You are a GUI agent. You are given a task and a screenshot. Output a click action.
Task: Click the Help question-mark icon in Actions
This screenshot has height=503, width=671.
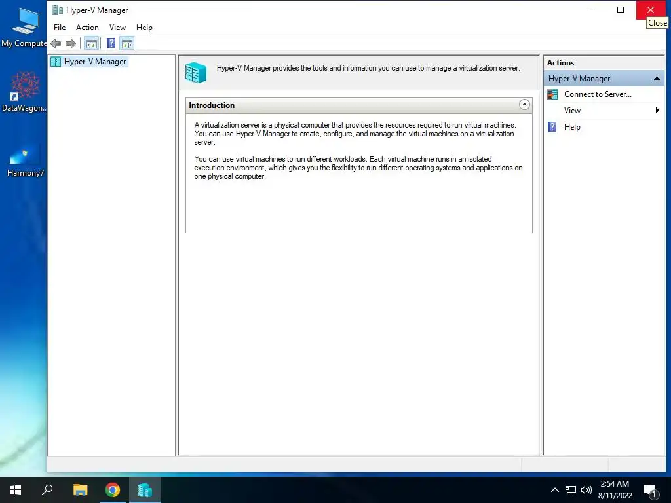552,127
